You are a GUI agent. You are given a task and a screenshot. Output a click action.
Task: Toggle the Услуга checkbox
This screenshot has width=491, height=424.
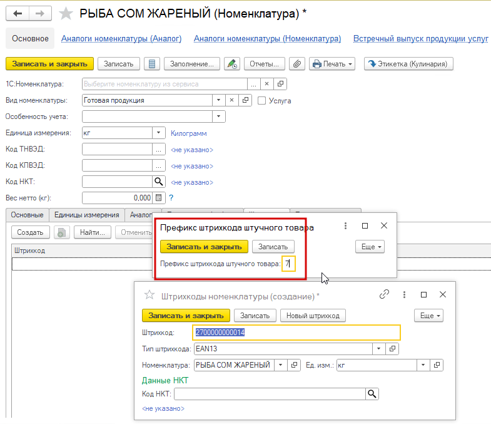(x=261, y=101)
